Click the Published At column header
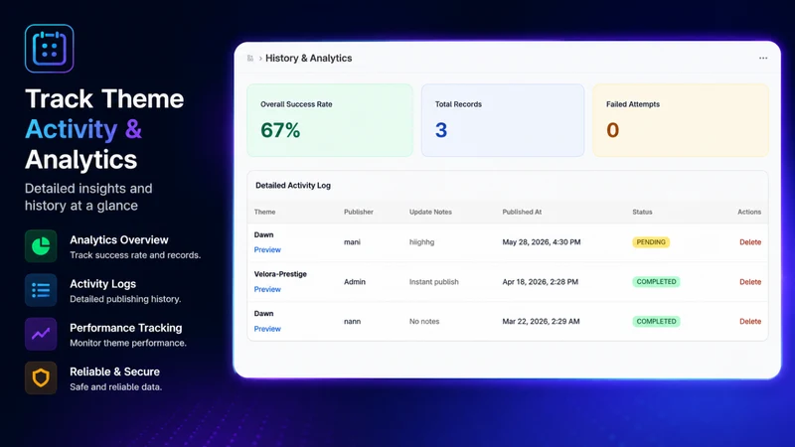The width and height of the screenshot is (795, 447). point(522,212)
